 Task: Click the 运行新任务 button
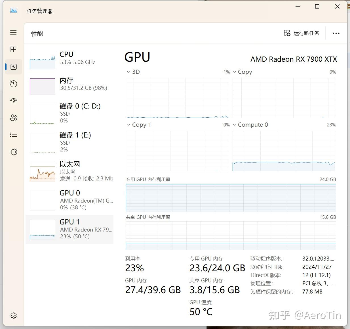click(x=301, y=33)
